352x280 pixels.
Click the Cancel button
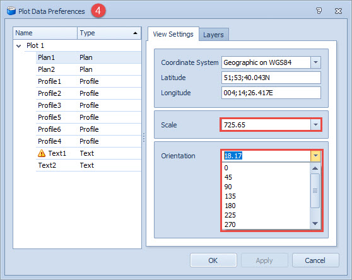click(315, 260)
